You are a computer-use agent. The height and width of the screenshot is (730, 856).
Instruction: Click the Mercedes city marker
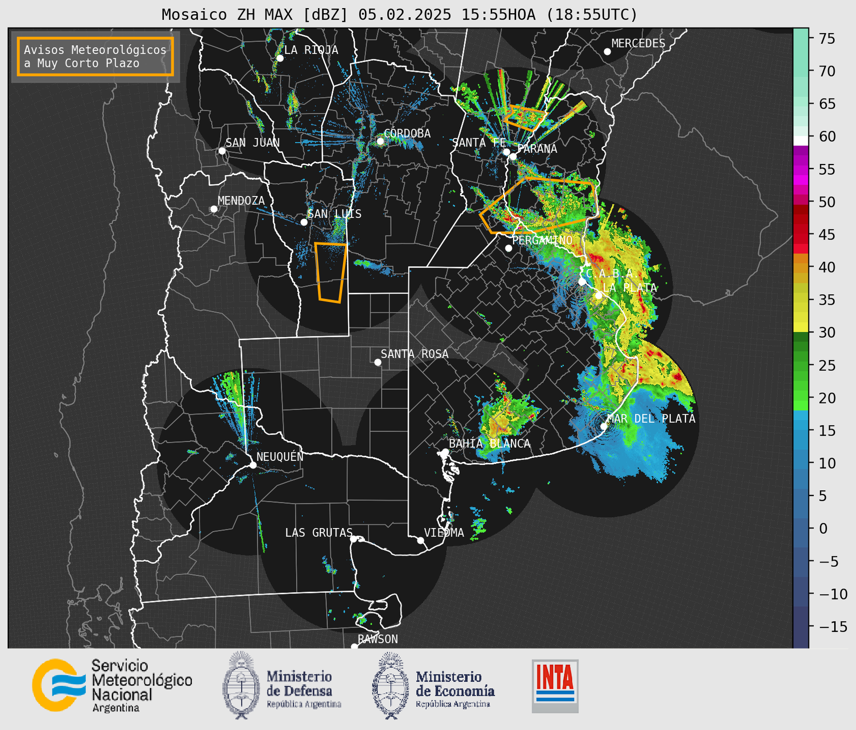tap(607, 52)
